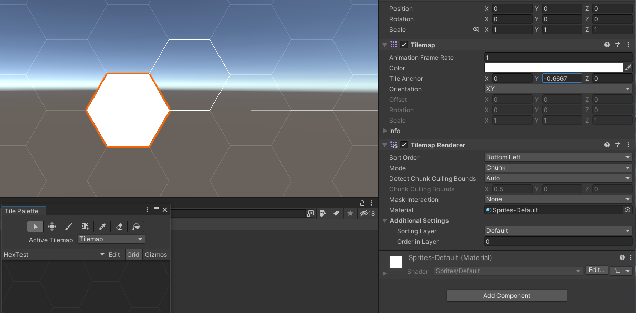Open Tilemap Renderer's three-dot context menu
The image size is (636, 313).
628,145
